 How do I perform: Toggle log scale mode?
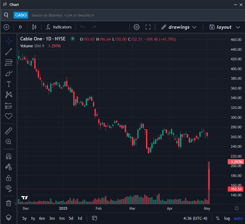pos(227,218)
